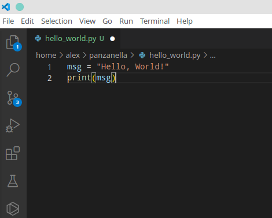This screenshot has width=272, height=218.
Task: Click the chevron after 'panzanella' breadcrumb
Action: (x=132, y=56)
